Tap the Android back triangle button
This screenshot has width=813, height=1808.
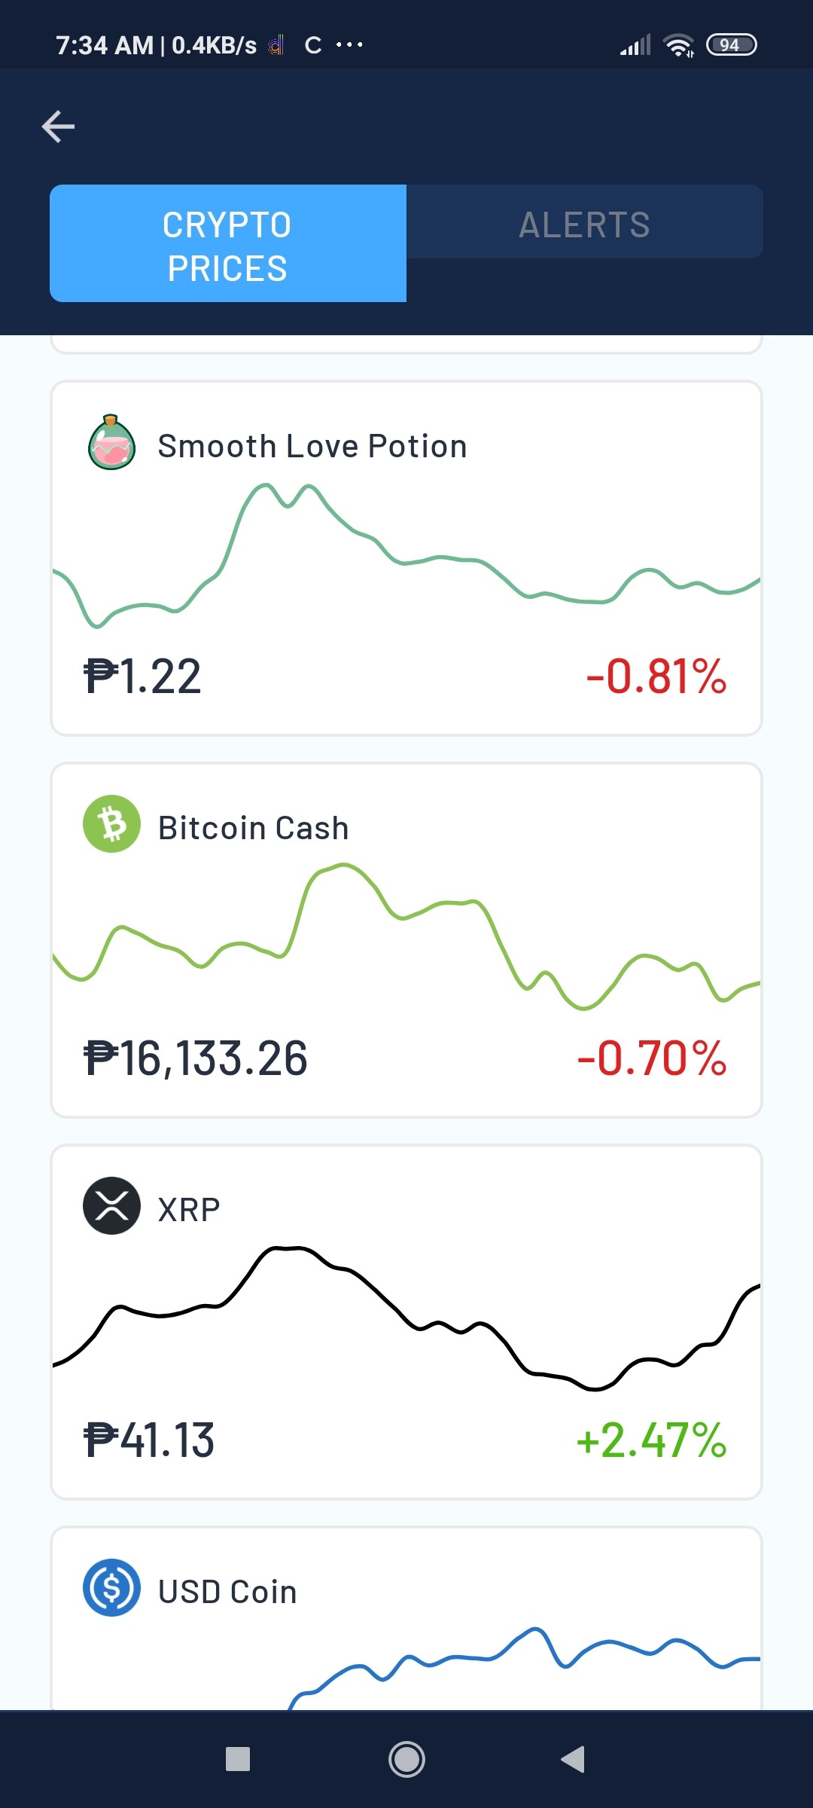click(x=574, y=1759)
